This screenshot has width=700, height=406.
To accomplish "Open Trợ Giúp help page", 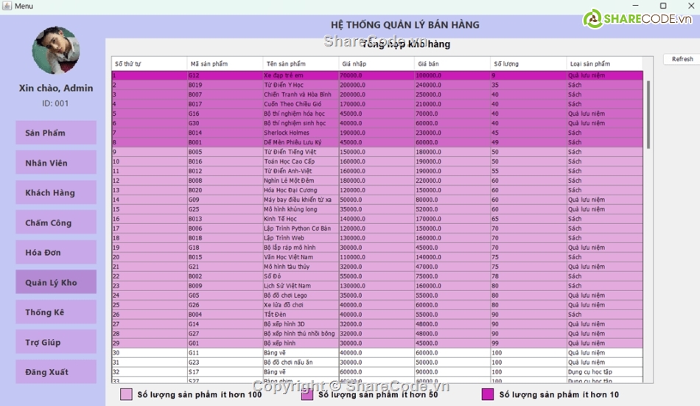I will point(56,342).
